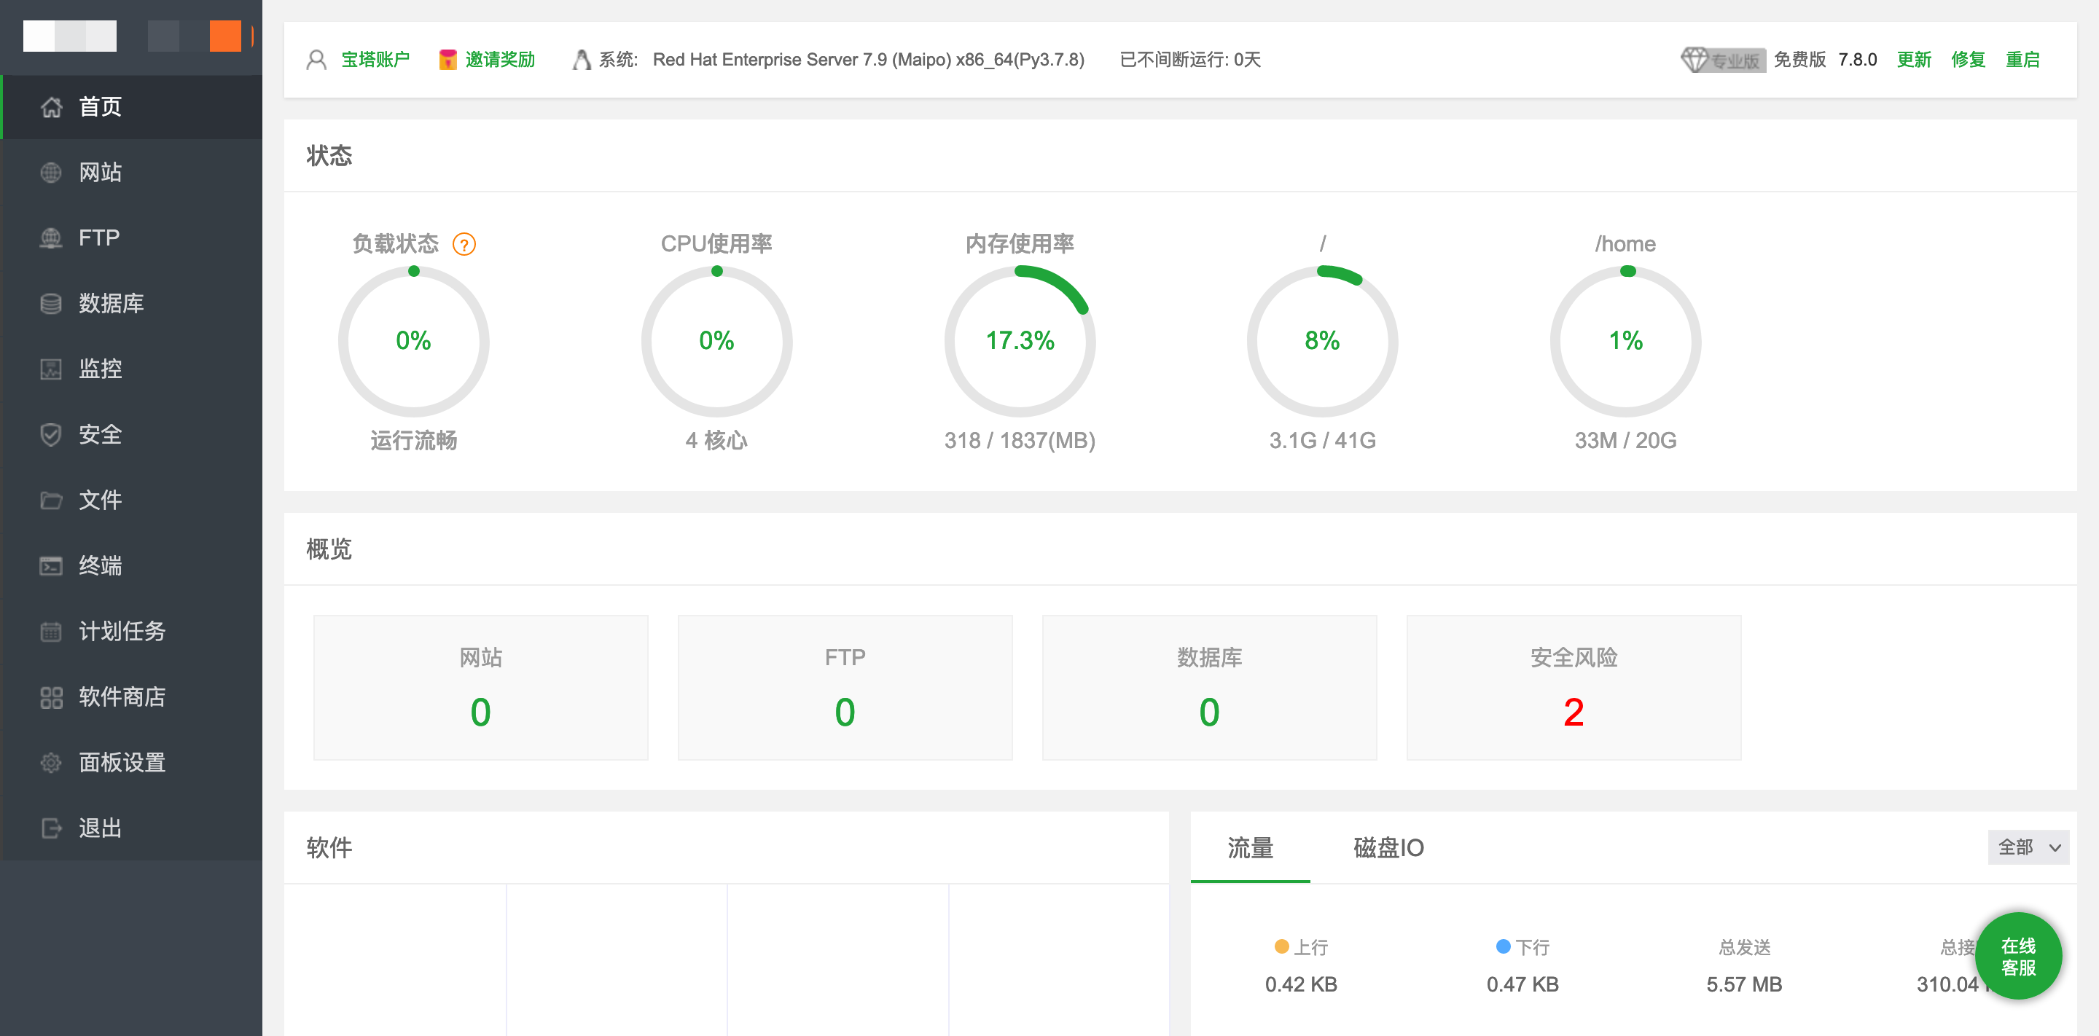Click the FTP sidebar icon

(51, 238)
